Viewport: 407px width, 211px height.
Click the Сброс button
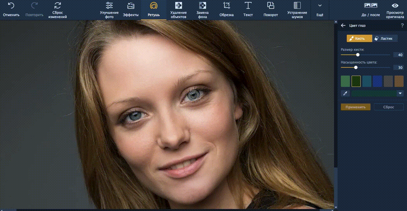tap(389, 107)
